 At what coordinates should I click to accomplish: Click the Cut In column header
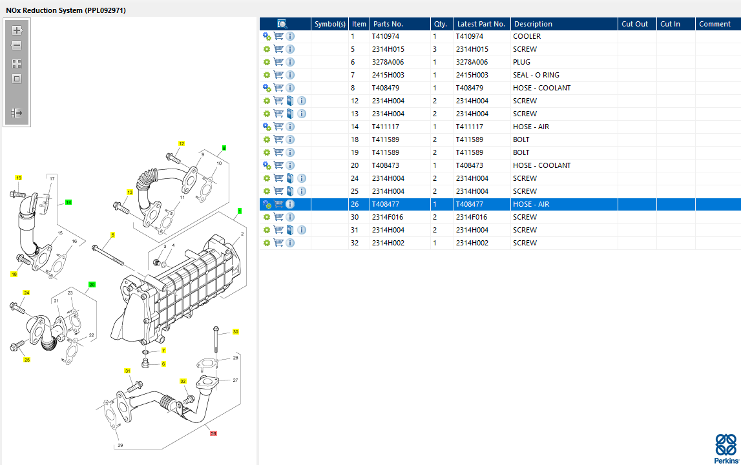click(x=675, y=24)
